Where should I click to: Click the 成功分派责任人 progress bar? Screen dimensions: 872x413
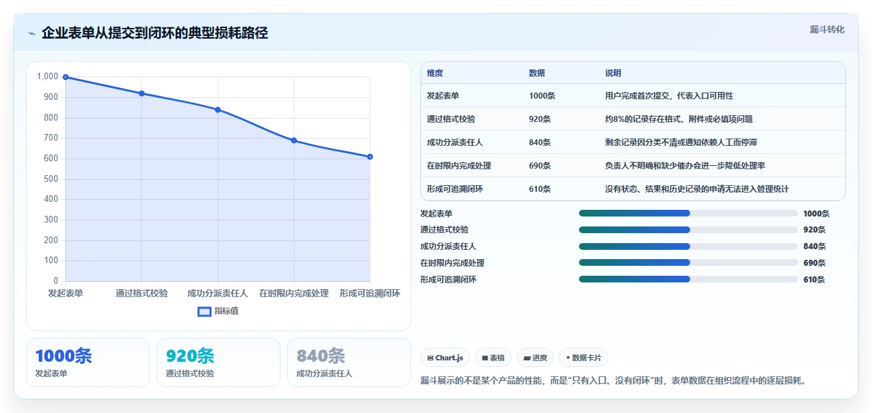[x=688, y=246]
